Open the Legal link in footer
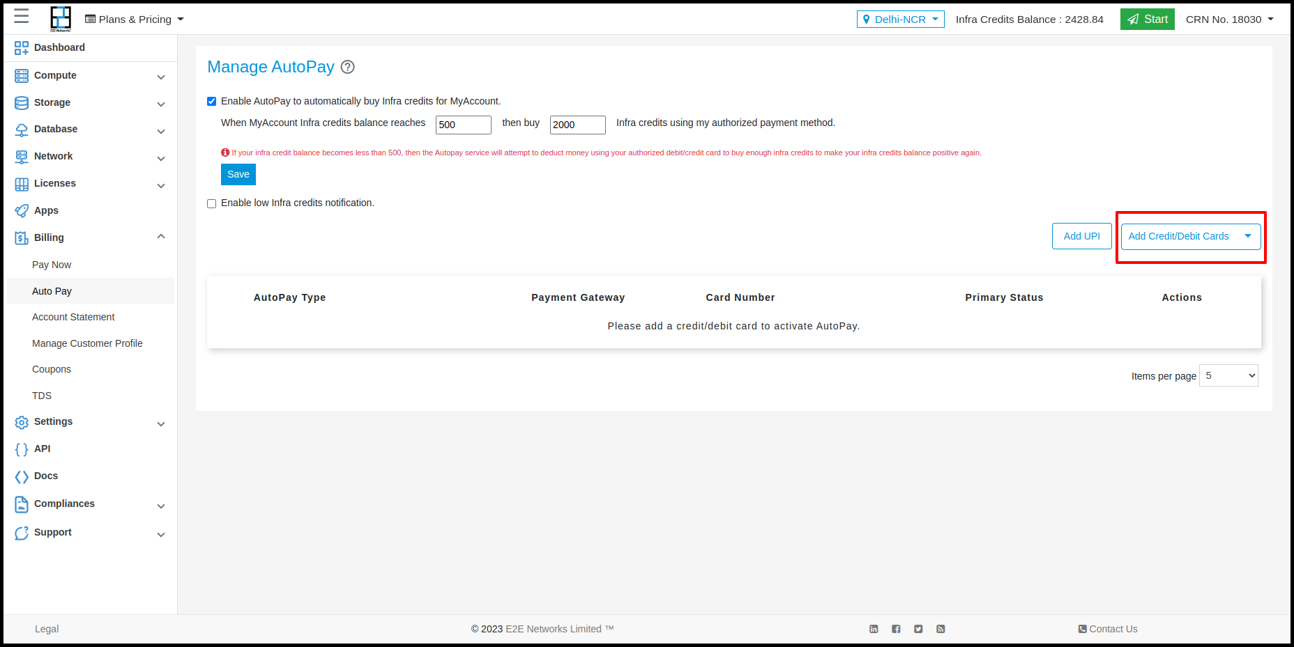 [47, 629]
